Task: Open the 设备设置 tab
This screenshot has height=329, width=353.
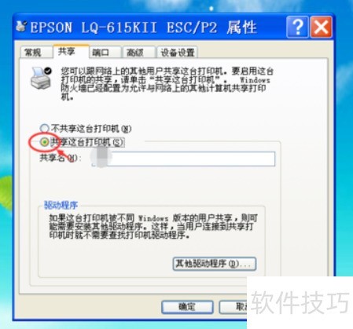Action: (x=178, y=53)
